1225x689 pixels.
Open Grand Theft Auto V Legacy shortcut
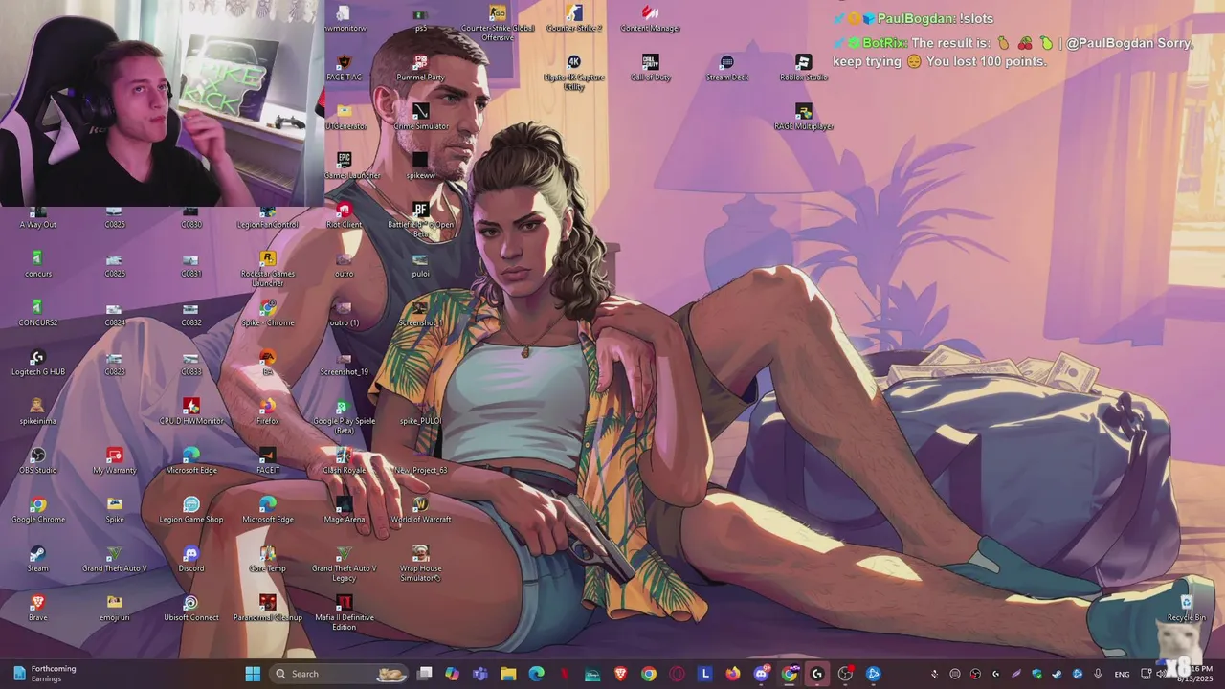point(345,564)
